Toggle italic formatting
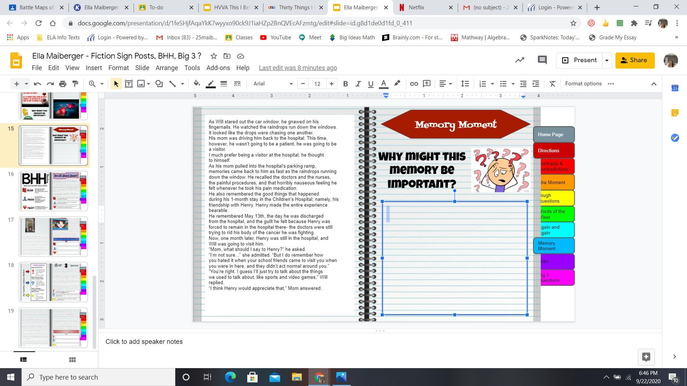Screen dimensions: 687x386 click(x=358, y=84)
